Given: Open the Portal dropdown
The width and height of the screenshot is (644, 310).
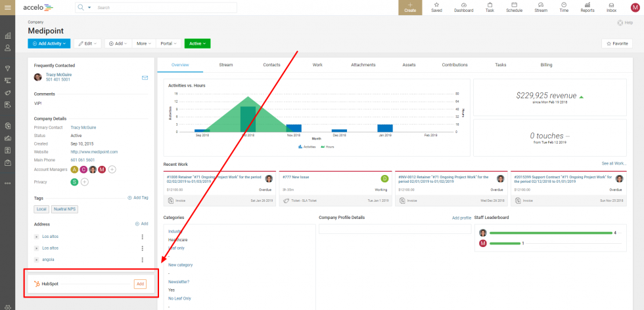Looking at the screenshot, I should (169, 43).
